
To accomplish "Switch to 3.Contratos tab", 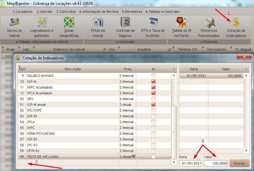I will click(67, 11).
